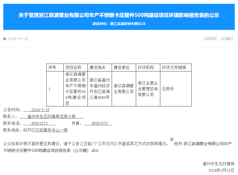Viewport: 238px width, 175px height.
Task: Open the Word document attachment icon
Action: [172, 139]
